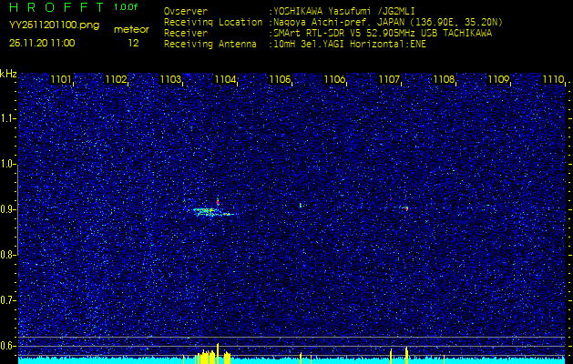Click the 1.0 kHz axis label
This screenshot has height=364, width=573.
pyautogui.click(x=7, y=164)
